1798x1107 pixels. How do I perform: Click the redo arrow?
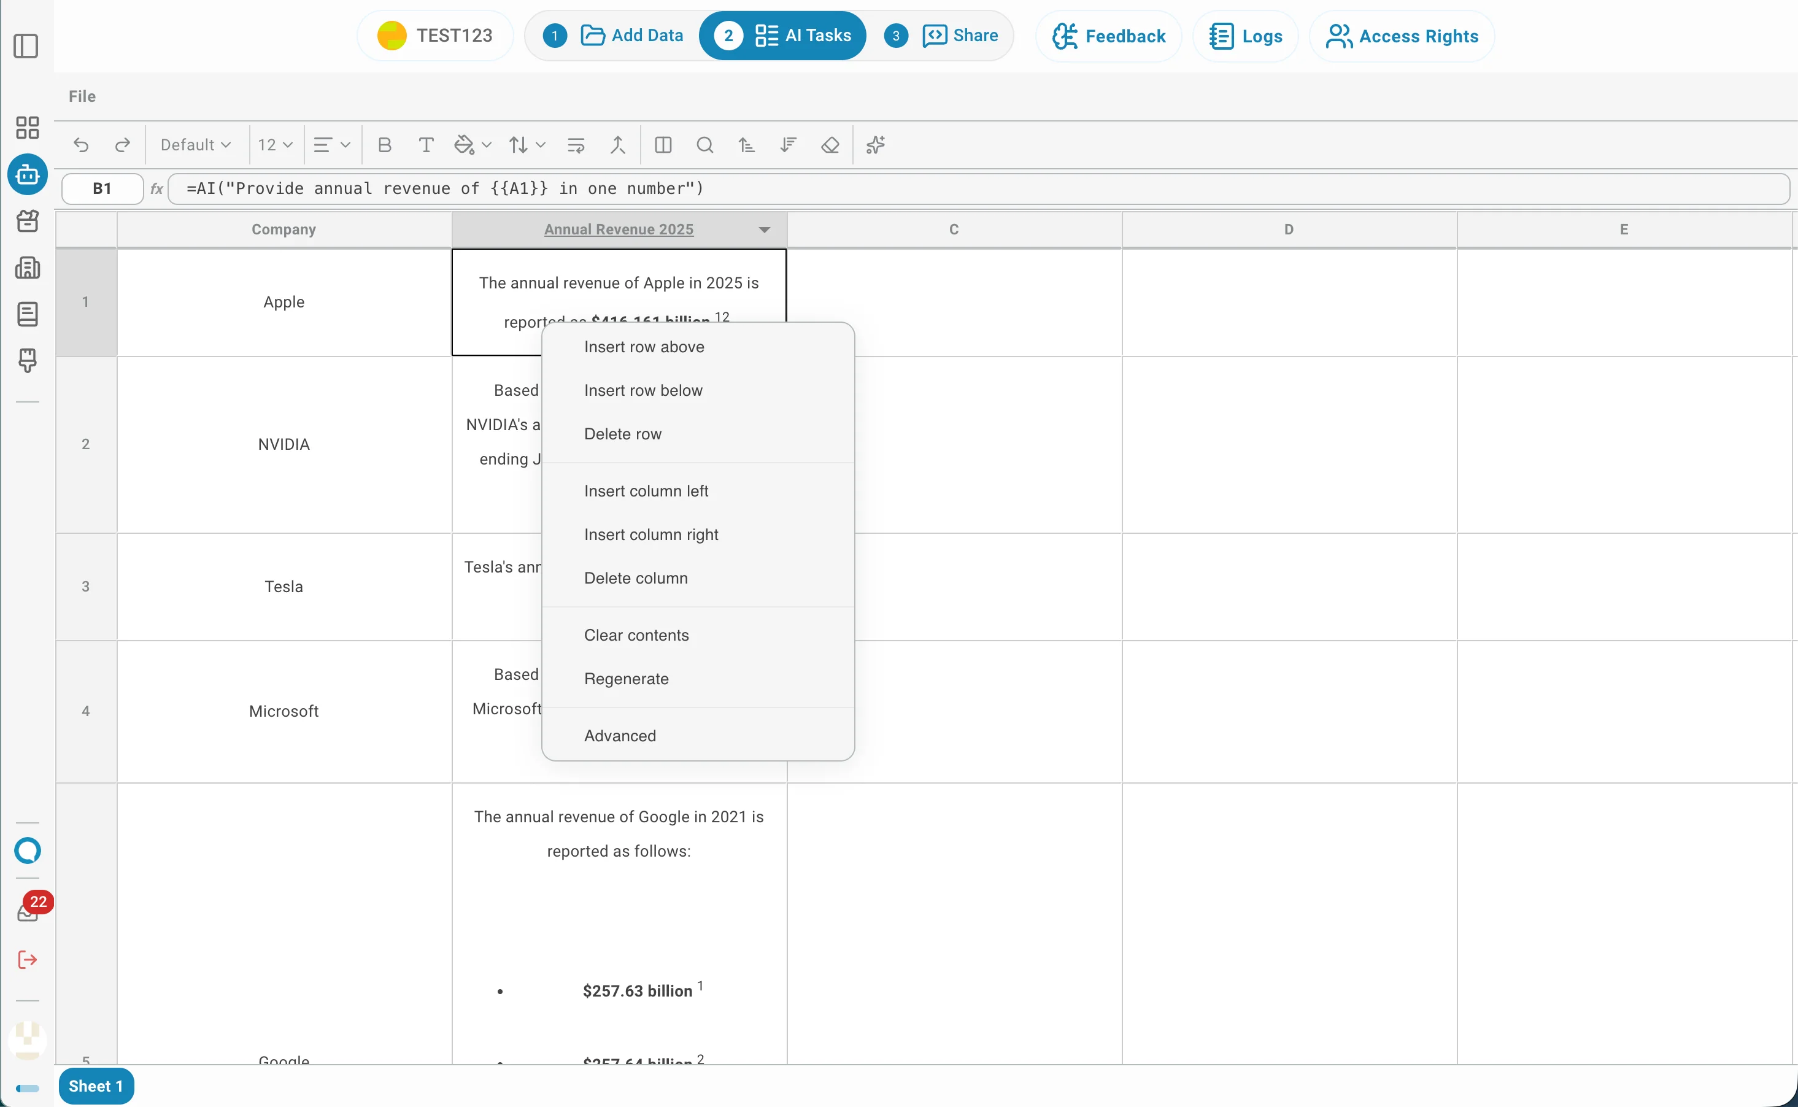click(122, 145)
